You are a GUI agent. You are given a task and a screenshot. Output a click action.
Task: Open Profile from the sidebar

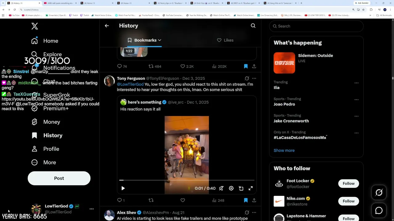[45, 149]
